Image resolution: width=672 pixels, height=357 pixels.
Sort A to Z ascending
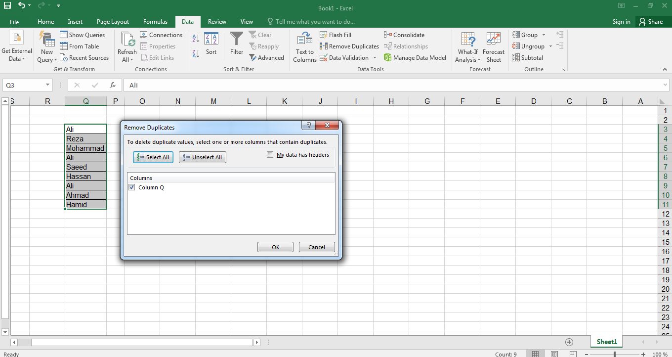(196, 38)
